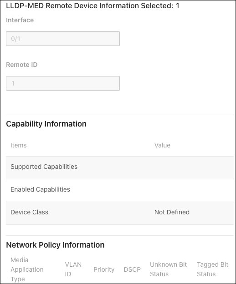This screenshot has width=236, height=284.
Task: Click the Remote ID field label
Action: pyautogui.click(x=22, y=65)
